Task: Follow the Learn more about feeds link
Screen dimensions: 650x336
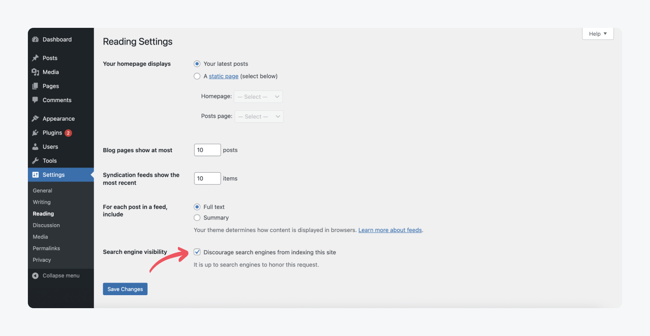Action: (x=390, y=230)
